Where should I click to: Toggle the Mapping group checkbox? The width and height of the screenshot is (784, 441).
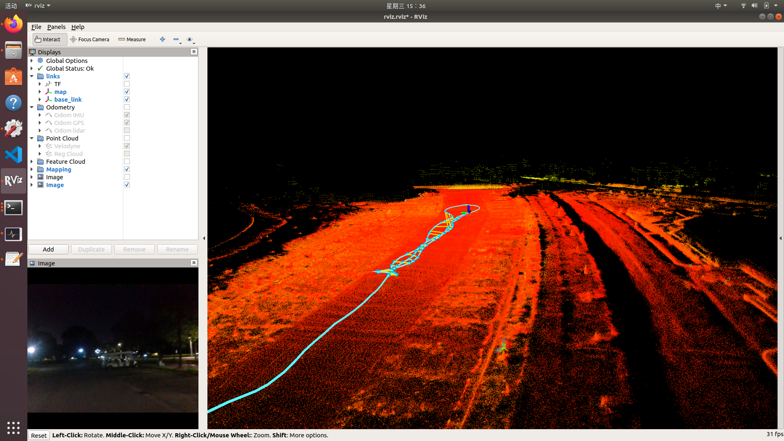click(127, 169)
